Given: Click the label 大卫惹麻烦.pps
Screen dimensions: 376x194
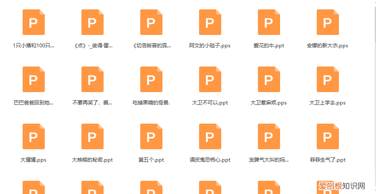Looking at the screenshot, I should (x=269, y=103).
